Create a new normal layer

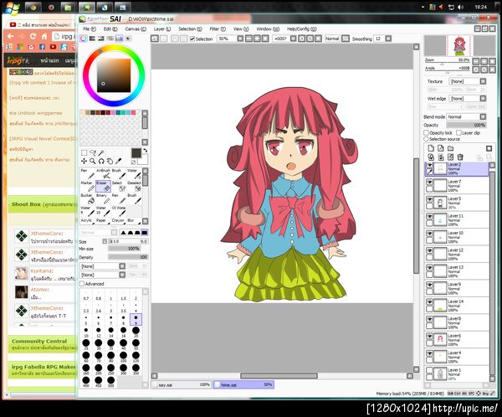pos(431,148)
